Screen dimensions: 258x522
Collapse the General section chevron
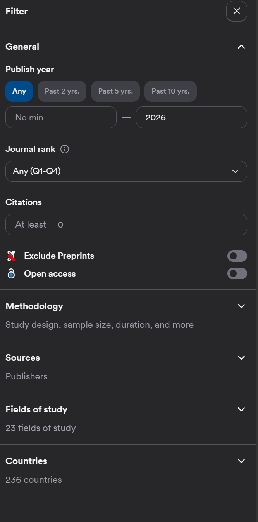[x=241, y=47]
